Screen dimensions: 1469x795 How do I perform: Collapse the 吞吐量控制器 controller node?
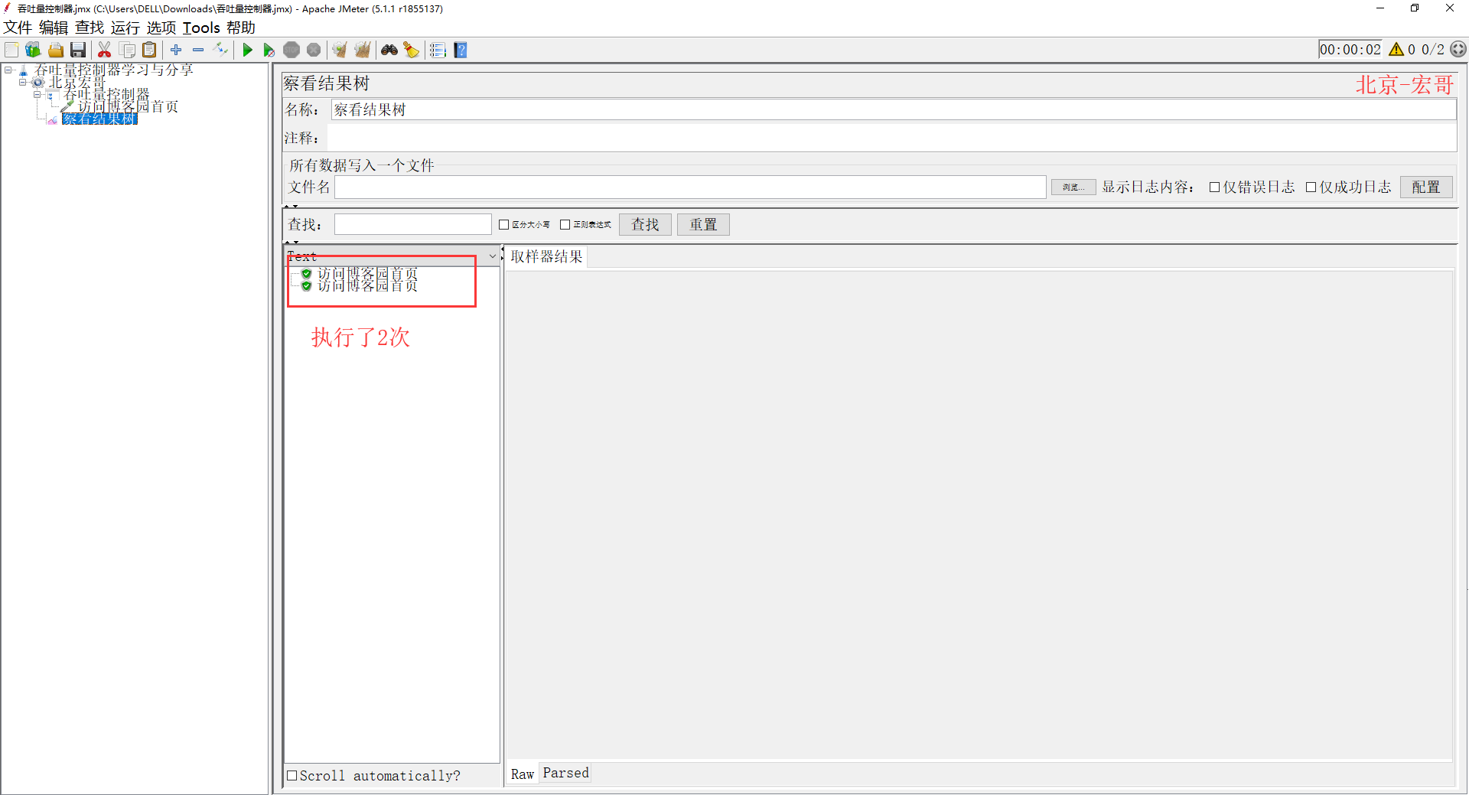37,94
